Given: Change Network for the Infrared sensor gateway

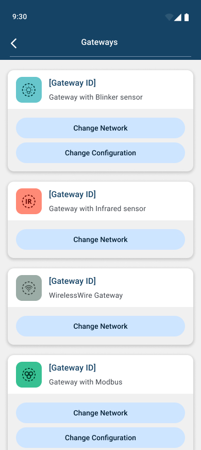Looking at the screenshot, I should 100,239.
